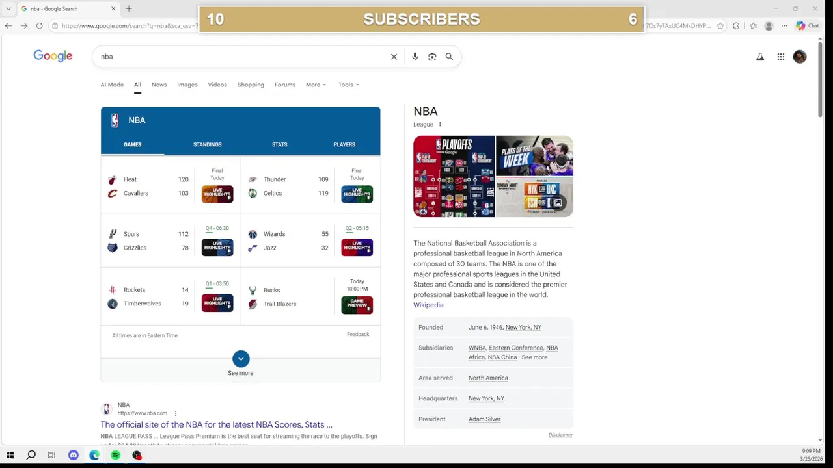Open the Plays of the Week image

pos(535,155)
